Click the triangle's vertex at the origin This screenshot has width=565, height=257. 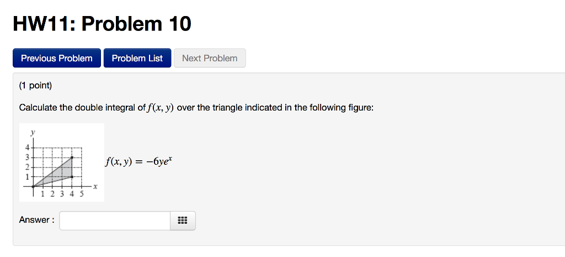(x=33, y=186)
